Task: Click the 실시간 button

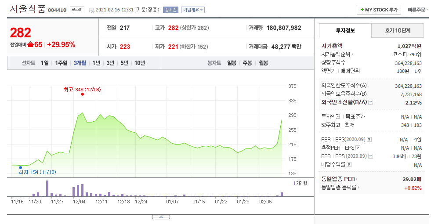Action: (x=171, y=10)
